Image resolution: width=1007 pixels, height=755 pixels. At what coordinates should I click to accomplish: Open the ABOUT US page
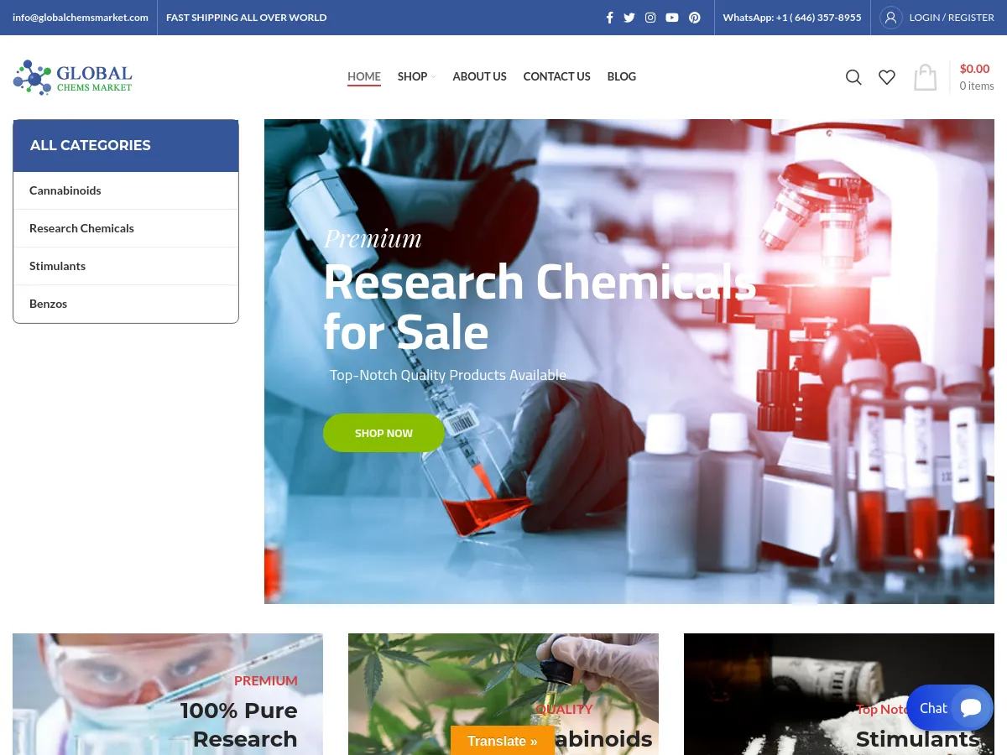tap(479, 76)
